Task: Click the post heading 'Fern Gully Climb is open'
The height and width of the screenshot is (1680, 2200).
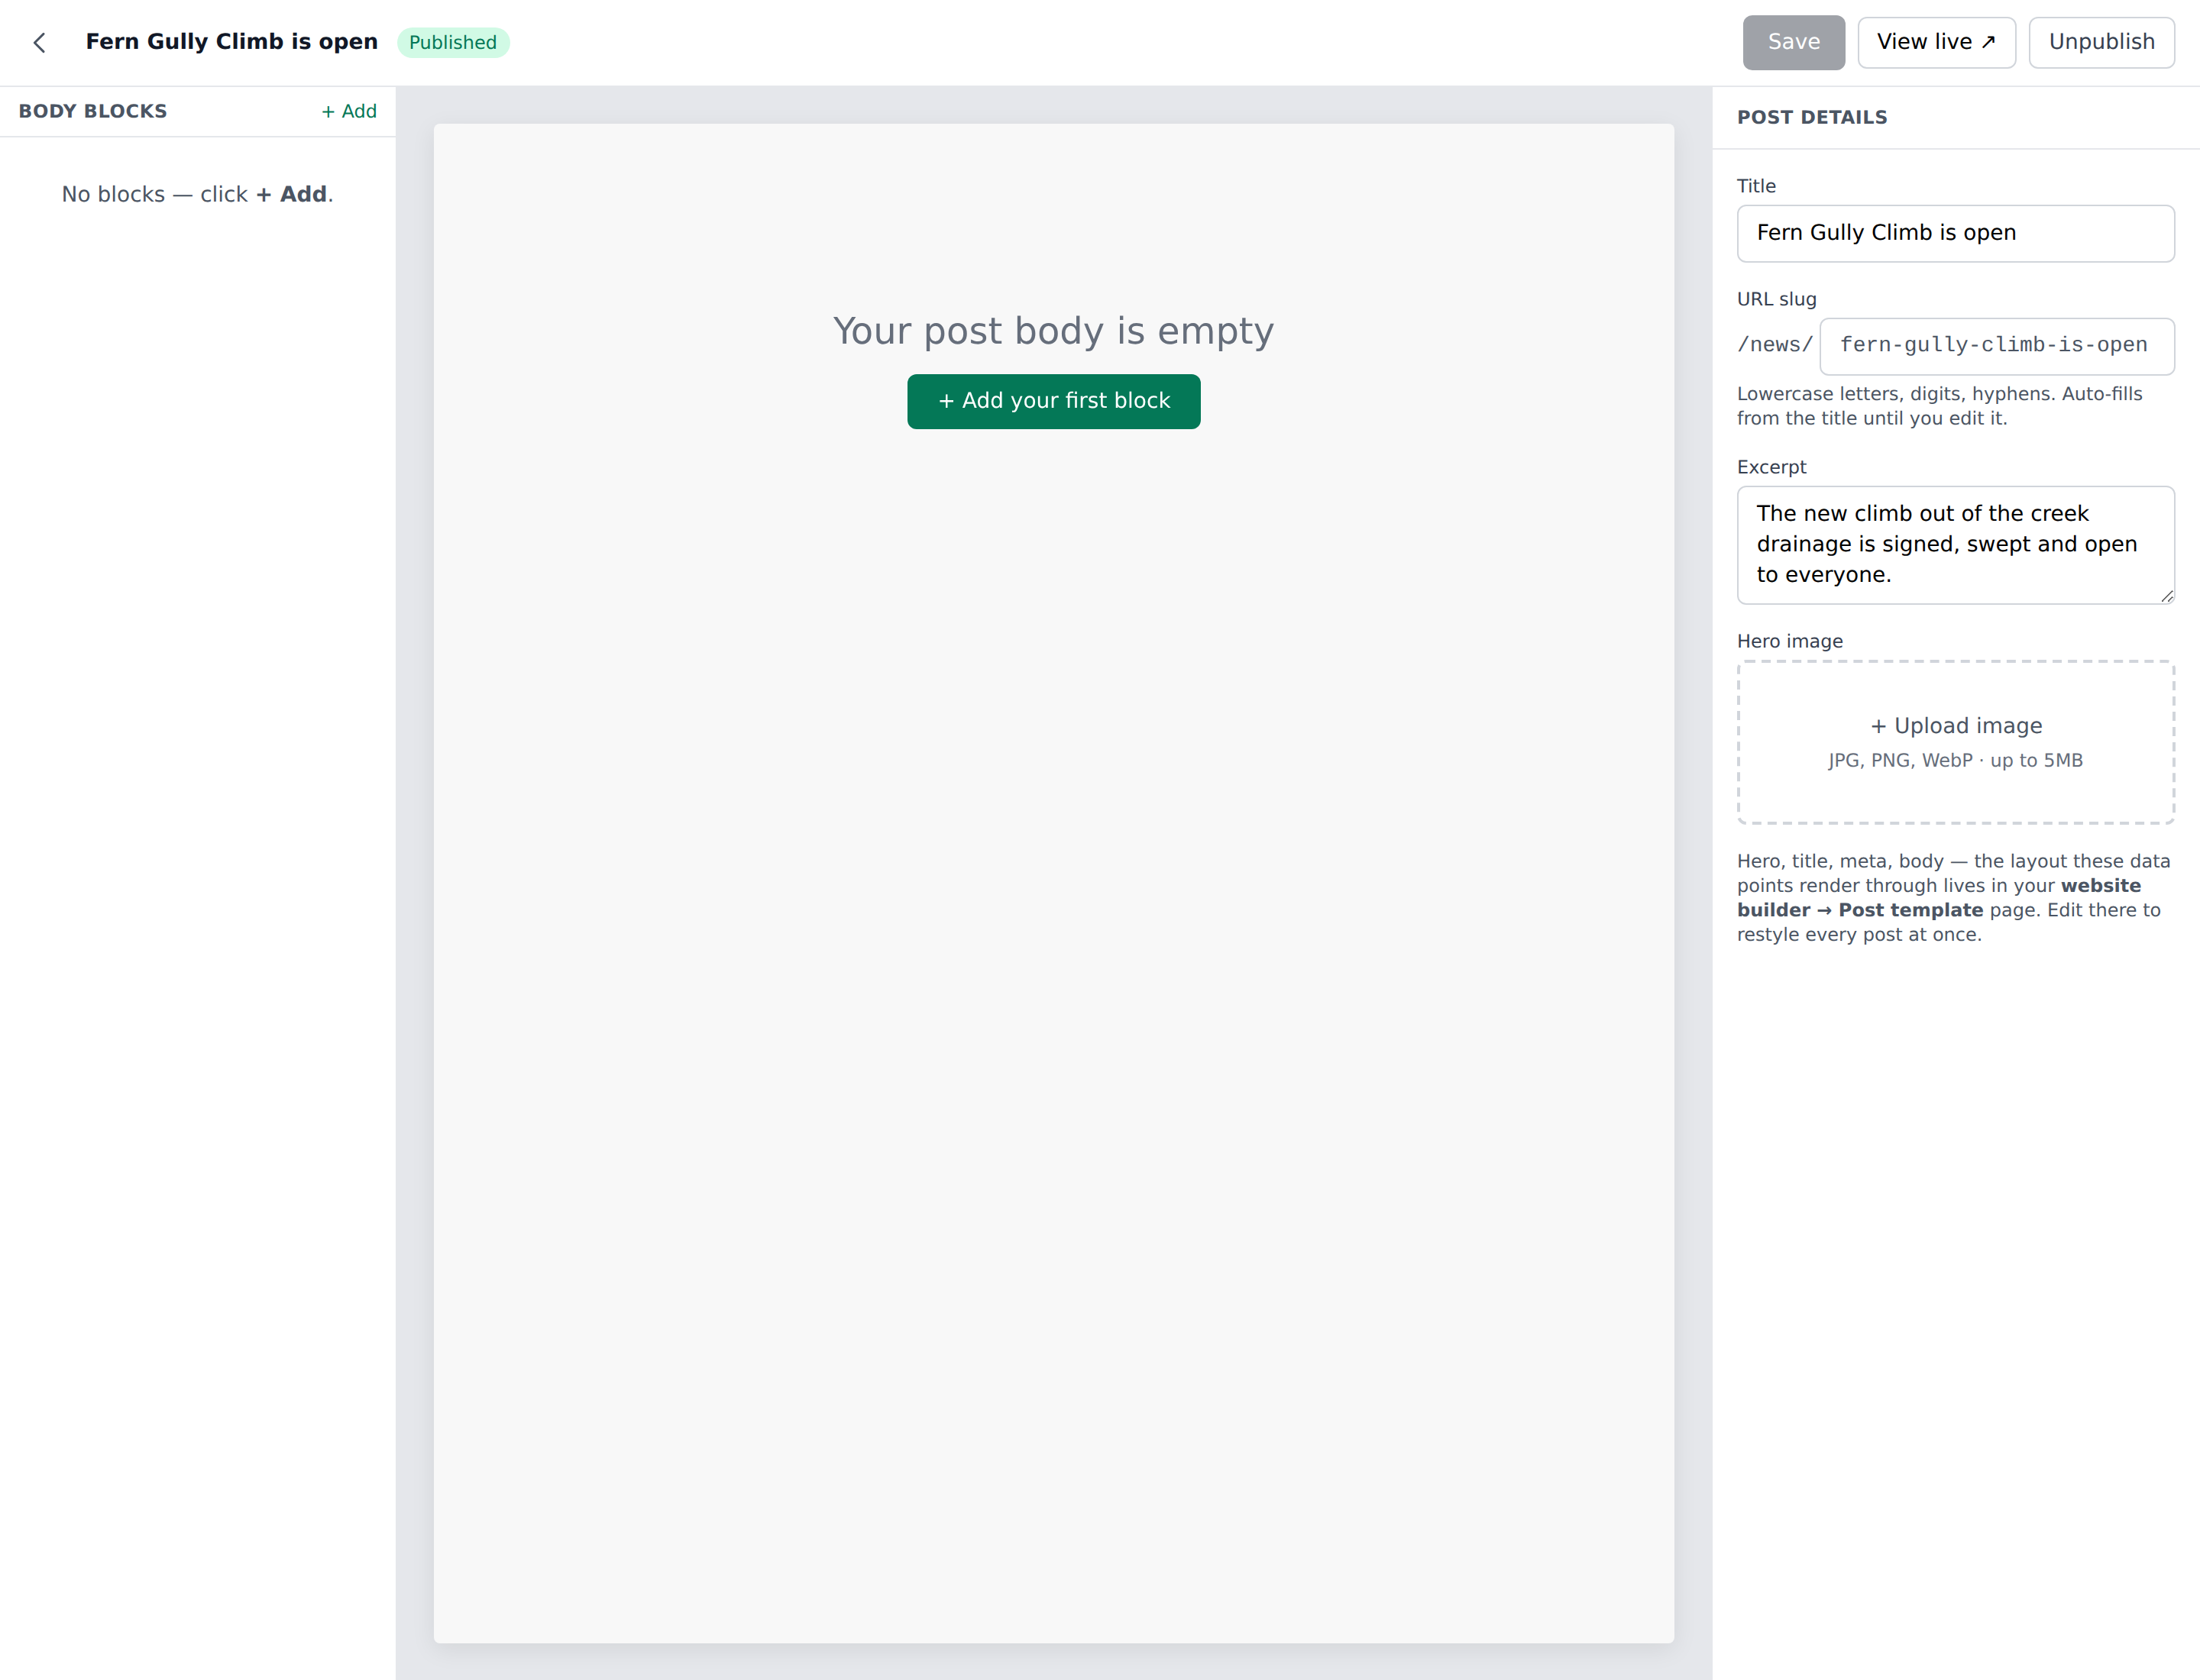Action: 231,42
